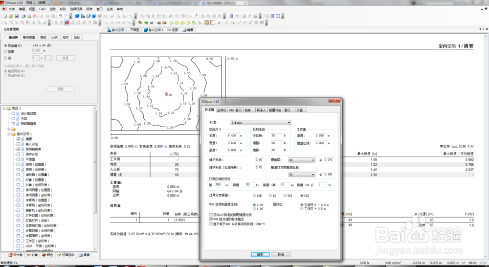Click the green arrow insert toolbar icon

coord(146,22)
